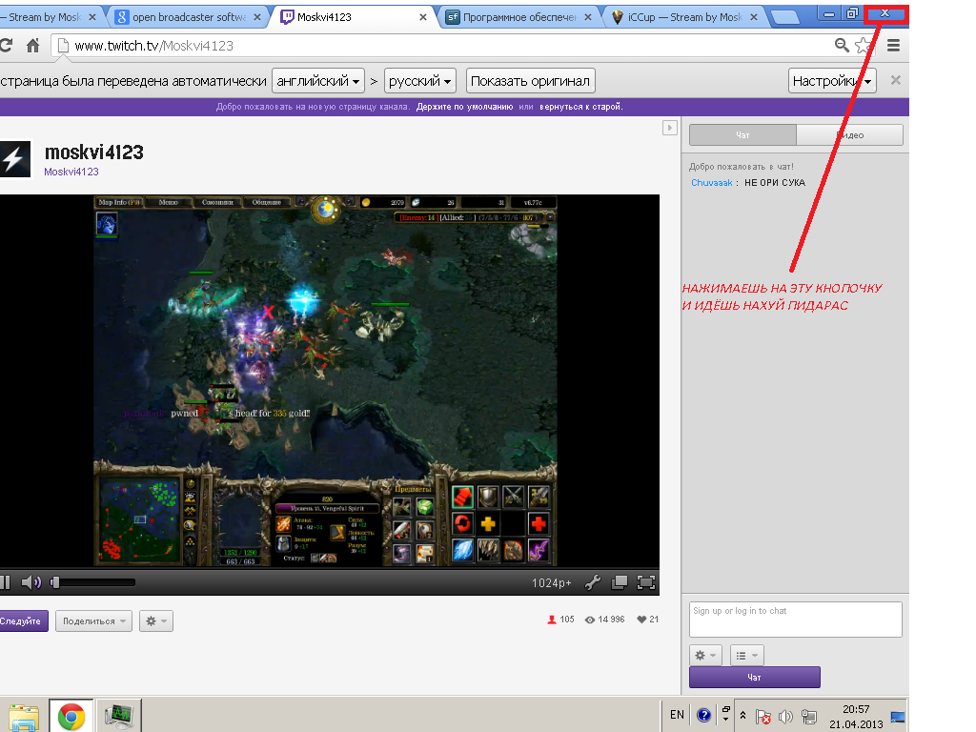Click the chat message input field
Image resolution: width=976 pixels, height=732 pixels.
coord(796,620)
